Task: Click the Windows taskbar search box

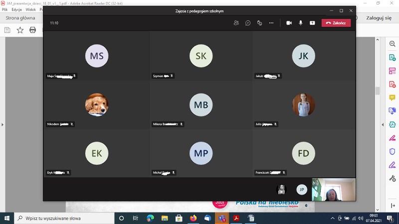Action: point(64,218)
